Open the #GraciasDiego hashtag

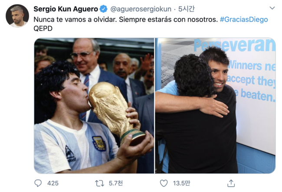point(244,20)
